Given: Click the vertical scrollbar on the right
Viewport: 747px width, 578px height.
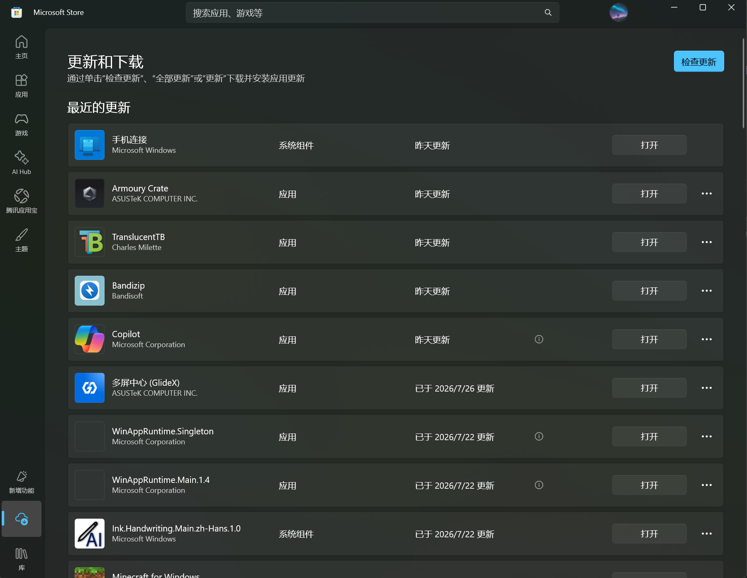Looking at the screenshot, I should (x=743, y=83).
